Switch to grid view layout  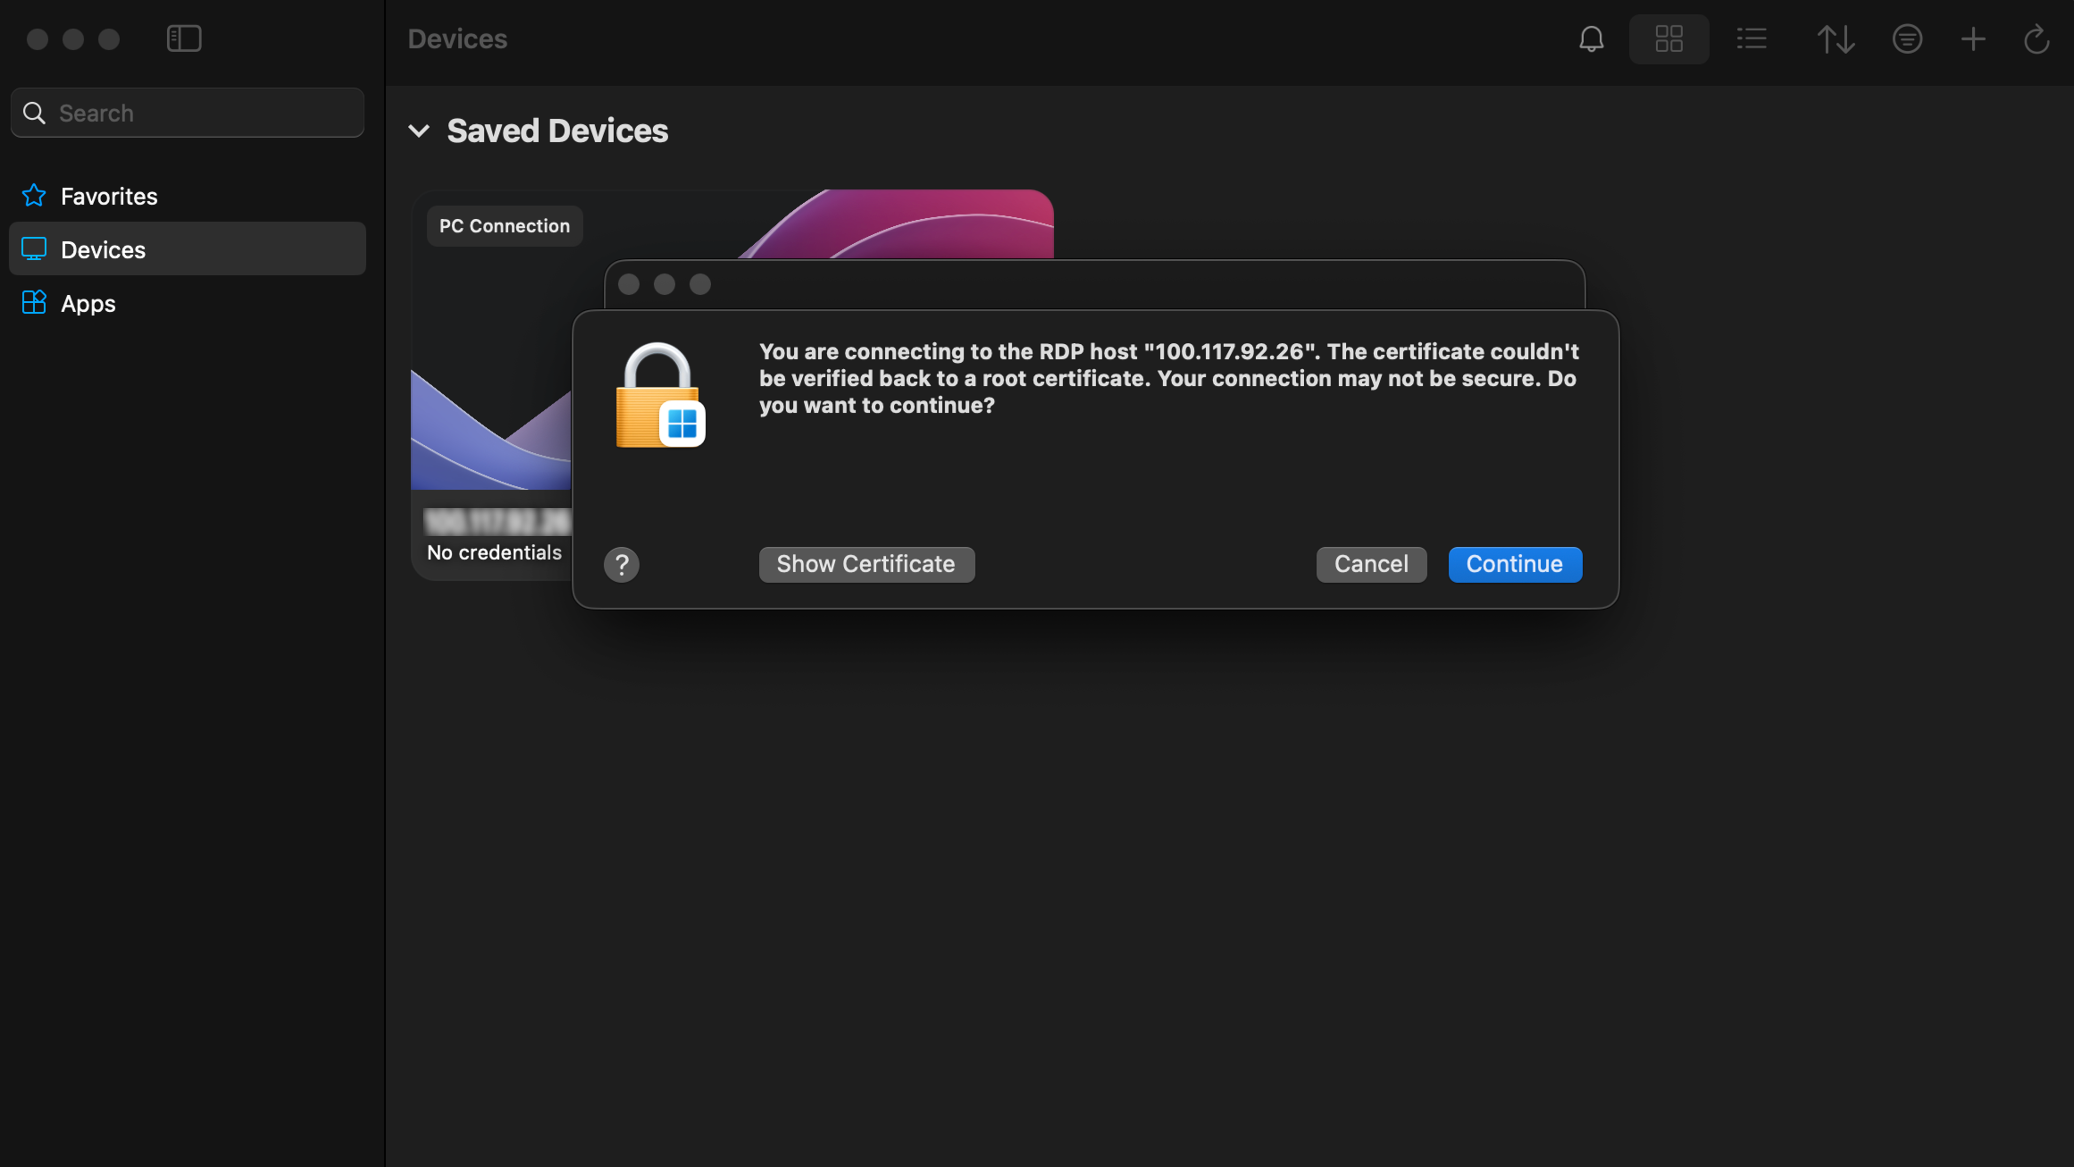coord(1668,39)
